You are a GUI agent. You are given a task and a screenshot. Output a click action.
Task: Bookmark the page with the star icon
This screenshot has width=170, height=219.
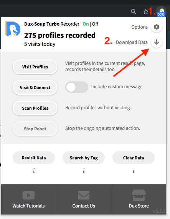pyautogui.click(x=146, y=11)
